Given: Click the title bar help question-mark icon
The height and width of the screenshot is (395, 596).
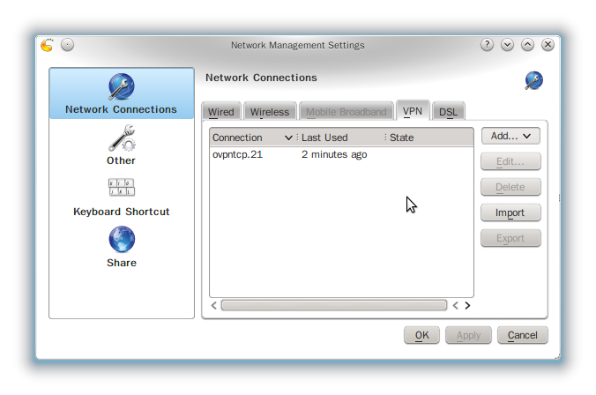Looking at the screenshot, I should [487, 44].
